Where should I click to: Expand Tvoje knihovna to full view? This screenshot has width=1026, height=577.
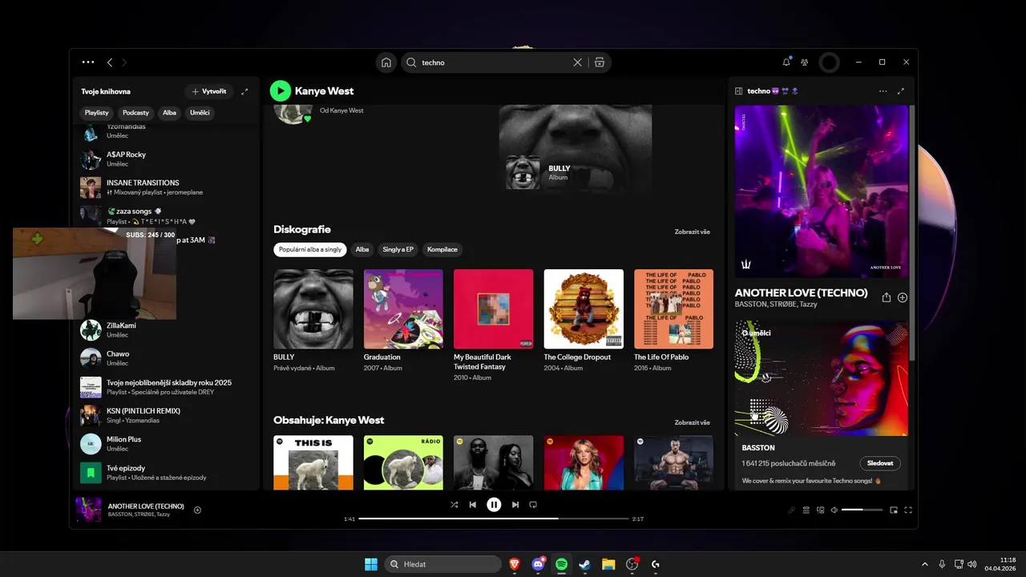pos(244,91)
